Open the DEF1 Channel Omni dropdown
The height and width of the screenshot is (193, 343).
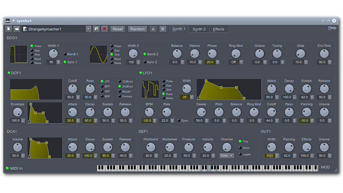pyautogui.click(x=227, y=156)
